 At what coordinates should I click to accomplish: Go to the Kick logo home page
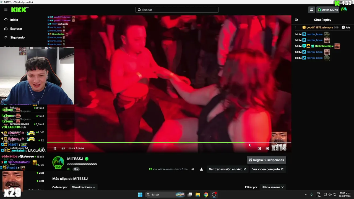20,10
